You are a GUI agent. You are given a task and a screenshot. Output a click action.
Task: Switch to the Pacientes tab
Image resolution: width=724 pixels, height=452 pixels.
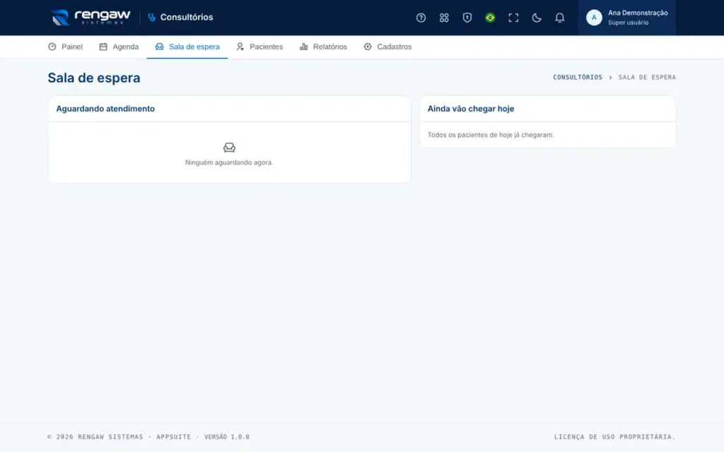tap(259, 47)
